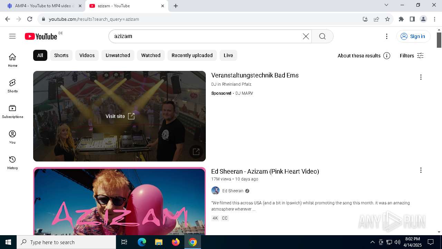Open History in the sidebar
Screen dimensions: 442x249
tap(12, 163)
